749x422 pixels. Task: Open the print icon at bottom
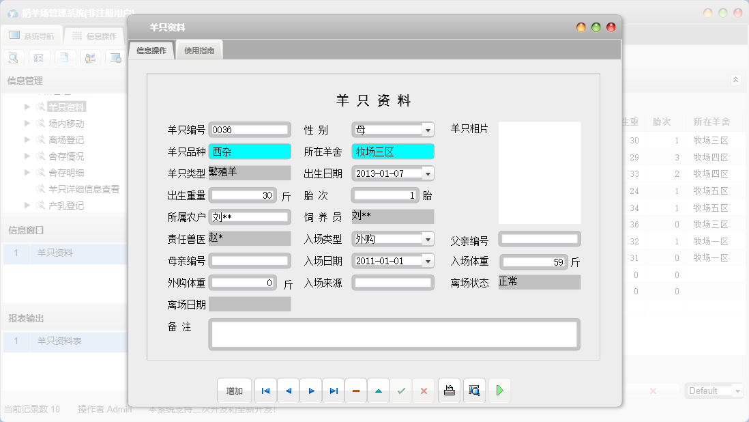pos(449,390)
